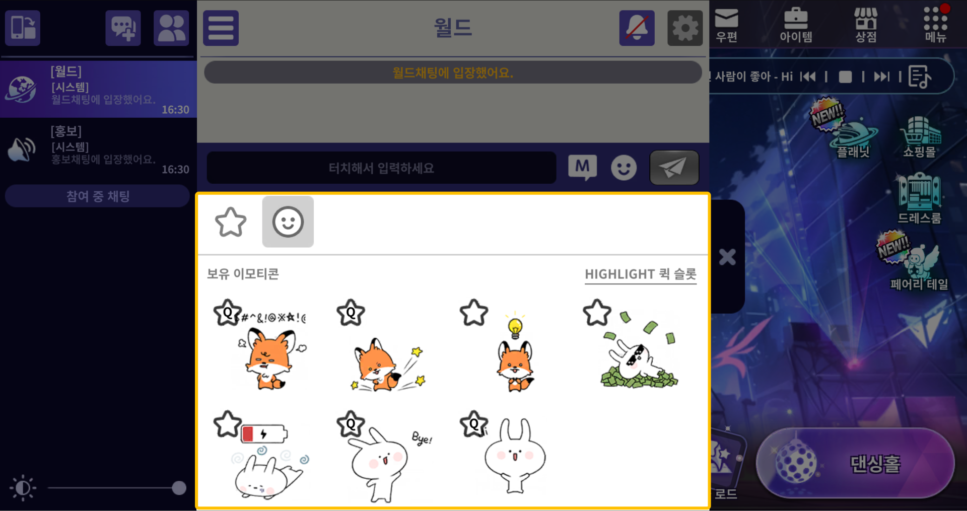Click the send message paper plane button
Screen dimensions: 967x511
point(674,168)
